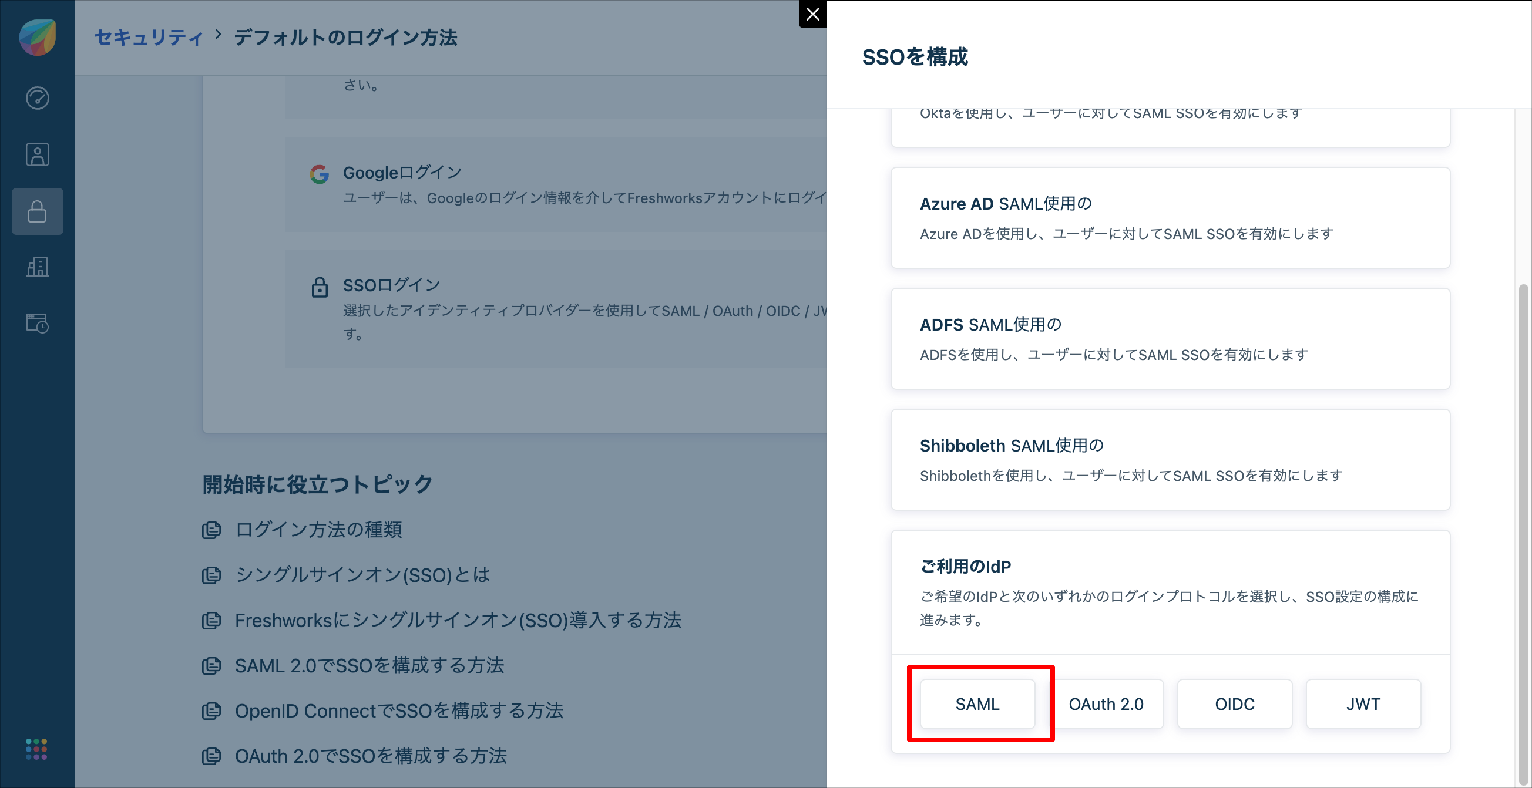Click the Googleログイン option title
Screen dimensions: 1532x788
402,172
